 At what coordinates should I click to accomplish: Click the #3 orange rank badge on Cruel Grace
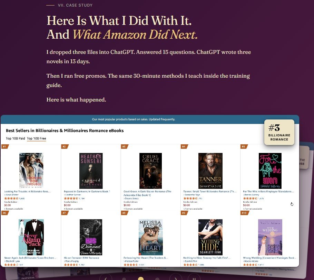[x=124, y=146]
